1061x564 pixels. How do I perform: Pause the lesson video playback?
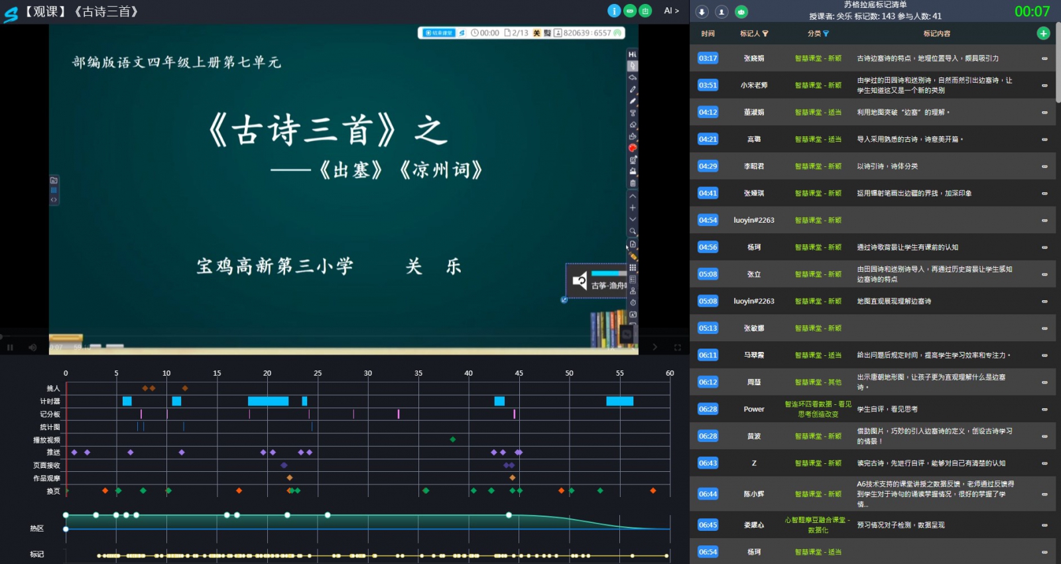point(10,347)
